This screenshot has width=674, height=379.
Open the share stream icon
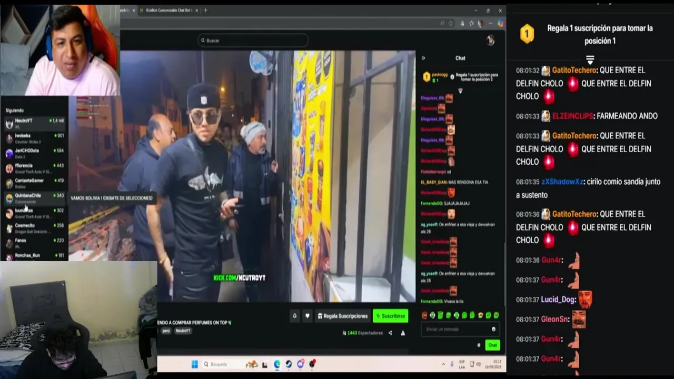[x=390, y=333]
